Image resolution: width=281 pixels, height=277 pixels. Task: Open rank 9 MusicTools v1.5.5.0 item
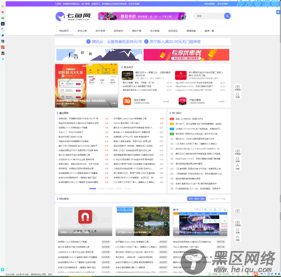pos(198,158)
